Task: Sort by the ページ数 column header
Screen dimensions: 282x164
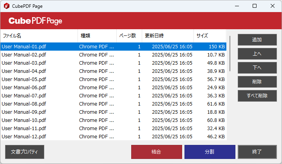Action: click(129, 36)
